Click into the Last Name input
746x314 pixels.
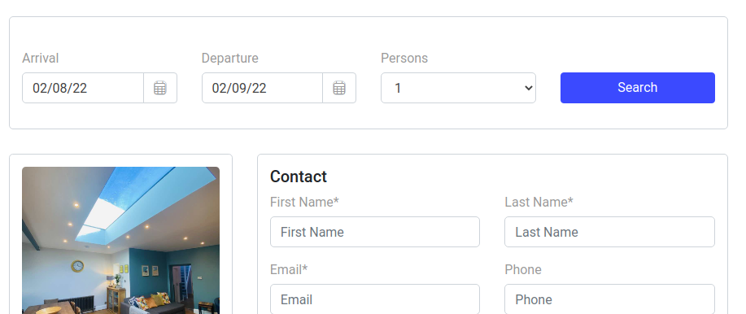coord(609,232)
